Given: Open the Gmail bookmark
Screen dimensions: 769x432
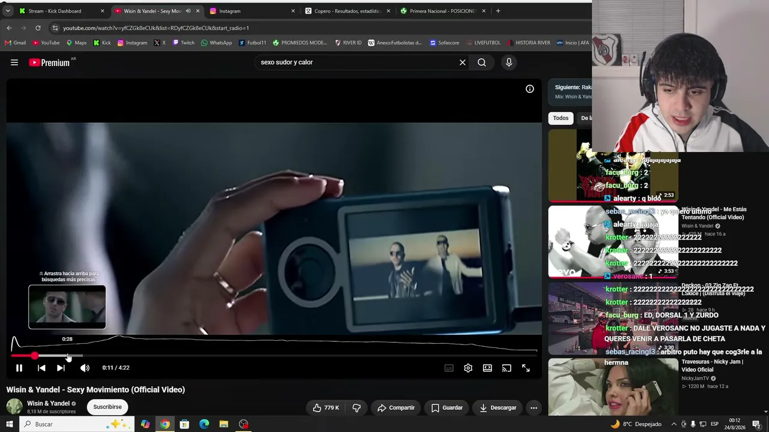Looking at the screenshot, I should click(16, 43).
